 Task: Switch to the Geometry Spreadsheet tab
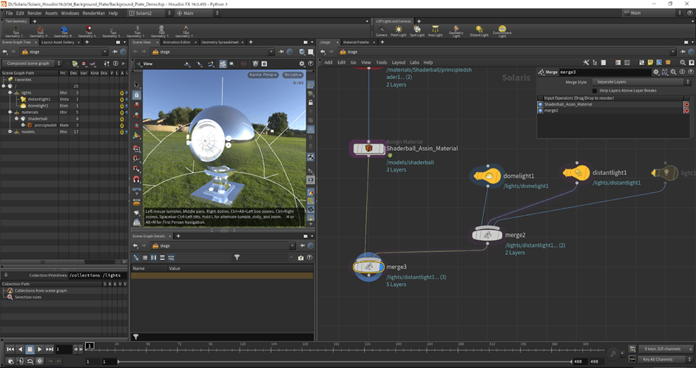[220, 42]
